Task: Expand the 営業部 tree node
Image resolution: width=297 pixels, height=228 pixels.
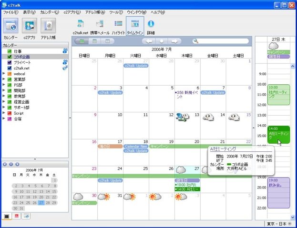Action: click(x=4, y=79)
